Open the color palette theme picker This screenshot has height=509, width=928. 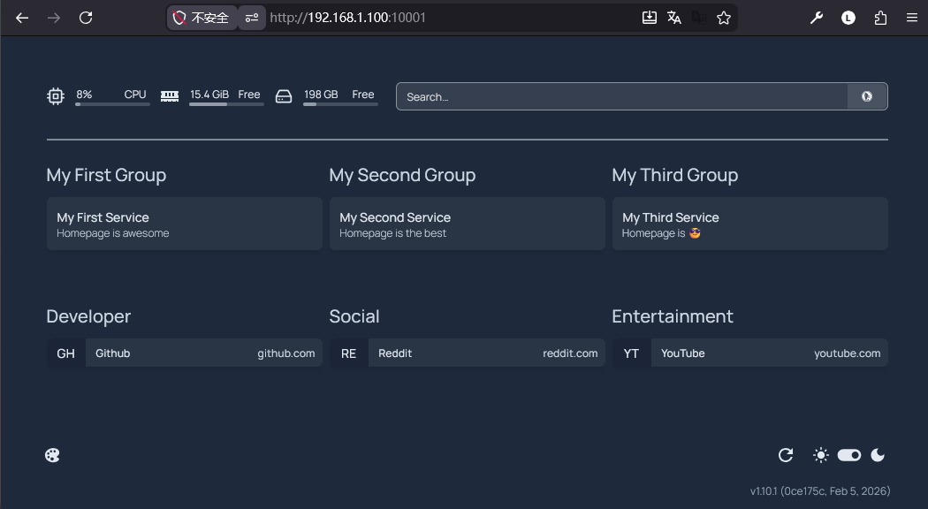tap(52, 455)
